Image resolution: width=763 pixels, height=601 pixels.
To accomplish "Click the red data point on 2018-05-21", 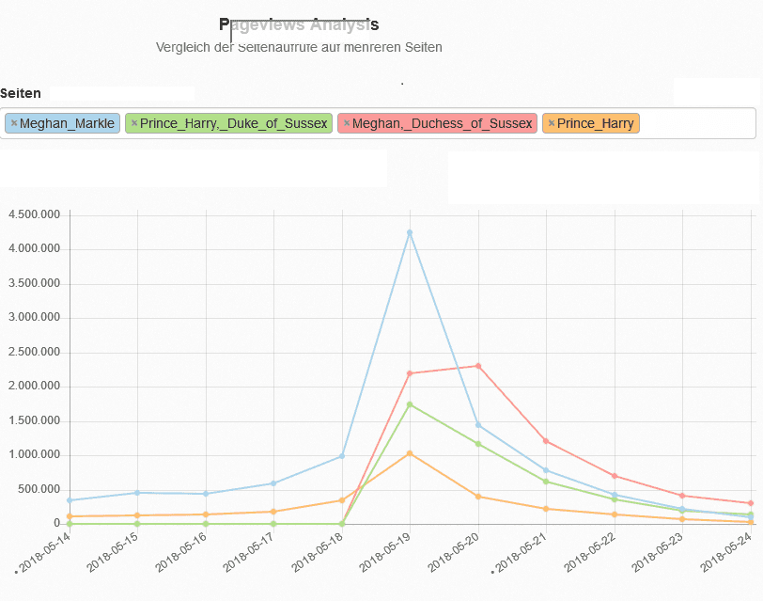I will [546, 441].
